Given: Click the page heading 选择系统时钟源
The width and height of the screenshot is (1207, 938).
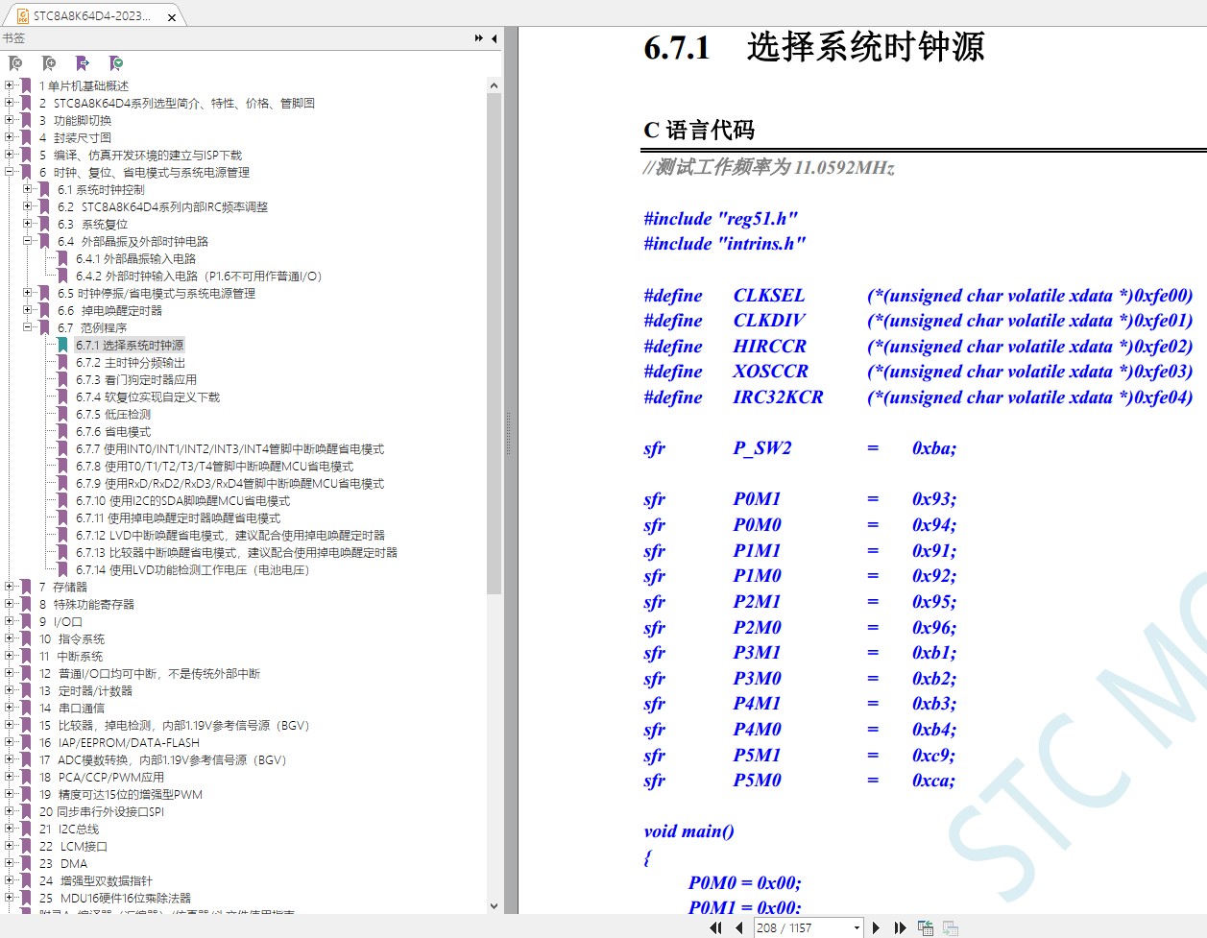Looking at the screenshot, I should pos(865,47).
